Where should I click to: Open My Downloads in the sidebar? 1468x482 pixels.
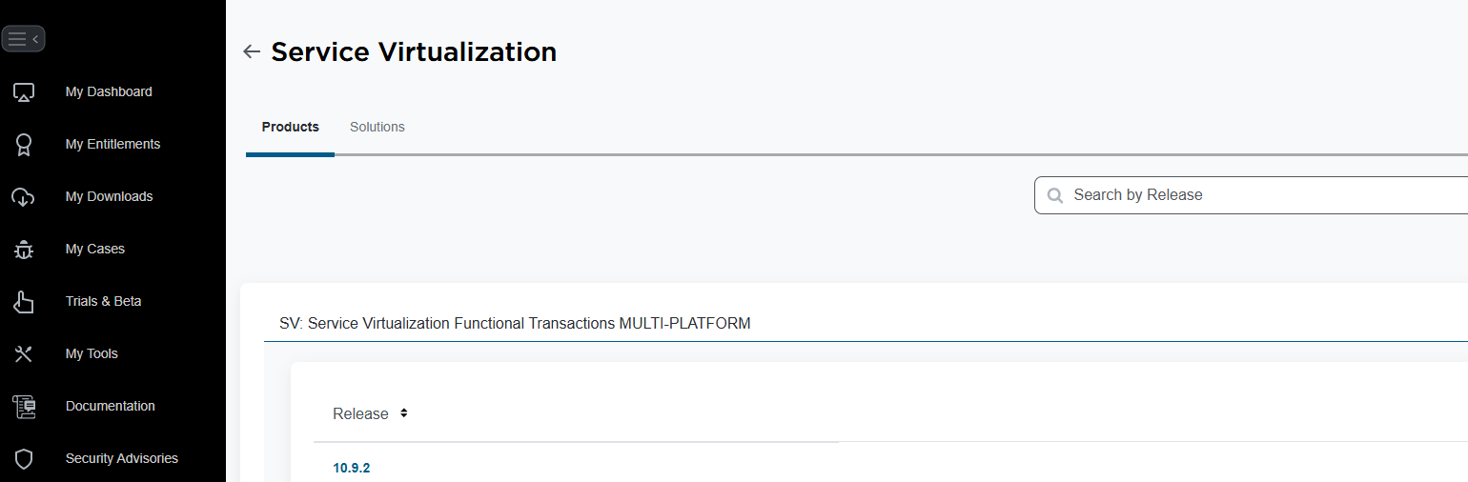pos(109,196)
